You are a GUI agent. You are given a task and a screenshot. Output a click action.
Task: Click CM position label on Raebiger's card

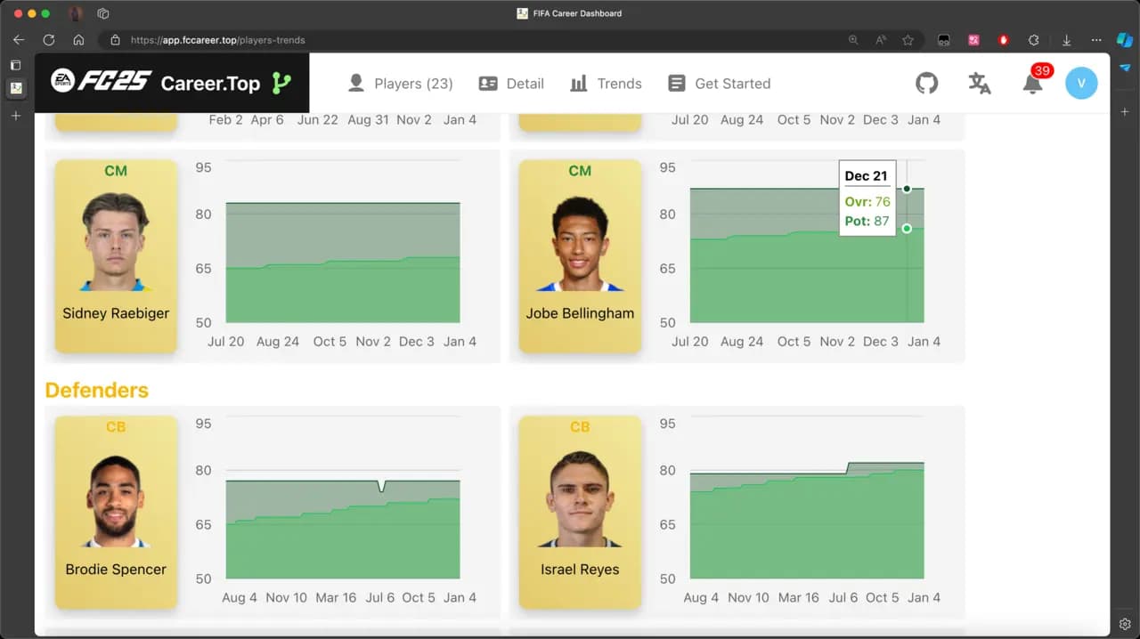click(x=116, y=171)
